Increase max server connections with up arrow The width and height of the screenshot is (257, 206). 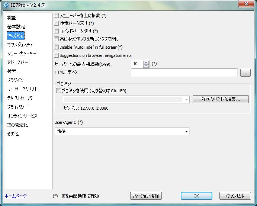point(146,62)
